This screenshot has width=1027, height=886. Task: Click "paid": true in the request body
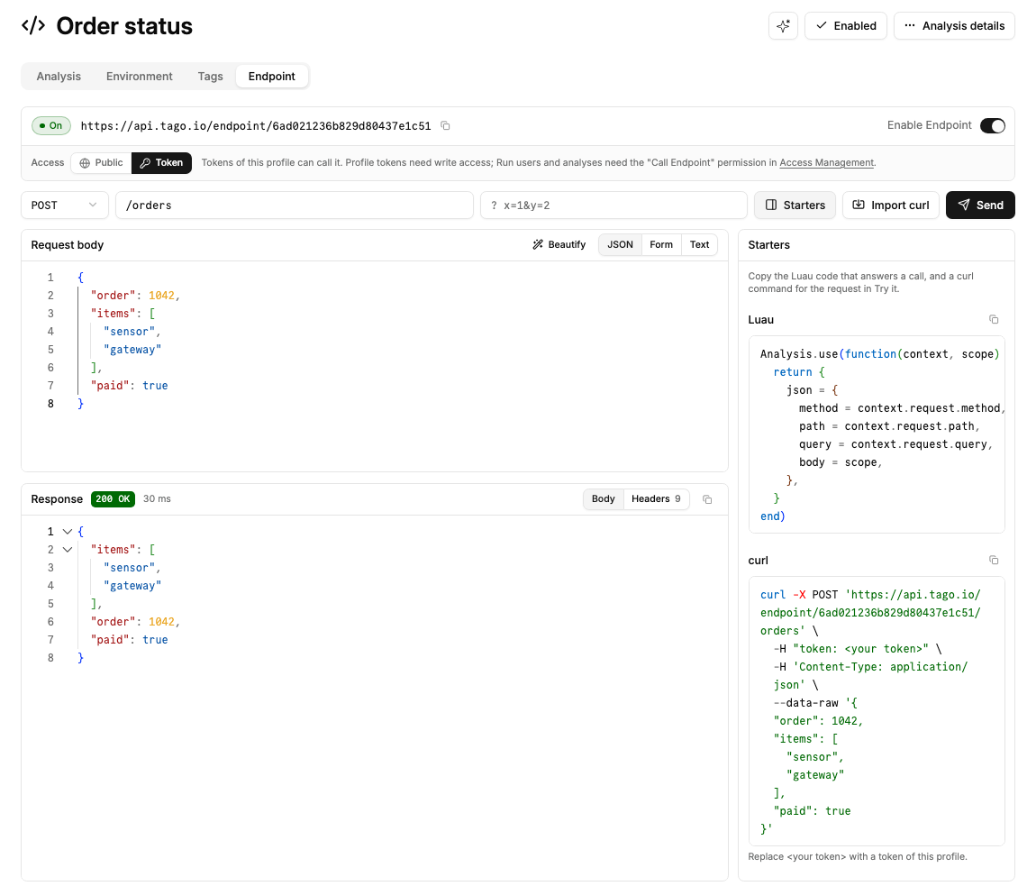(x=129, y=386)
